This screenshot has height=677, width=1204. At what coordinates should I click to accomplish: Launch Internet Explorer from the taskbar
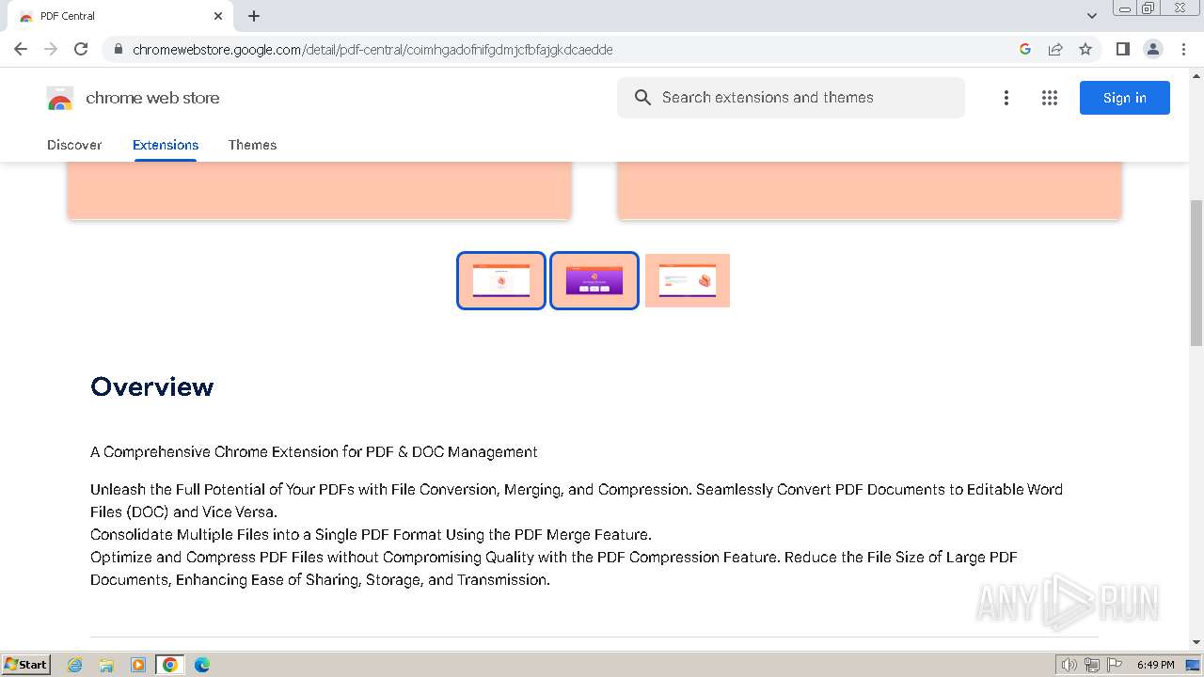point(74,665)
